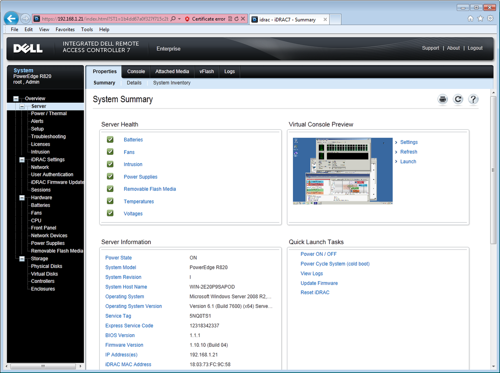Screen dimensions: 500x373
Task: Open the Favorites menu
Action: pyautogui.click(x=65, y=29)
